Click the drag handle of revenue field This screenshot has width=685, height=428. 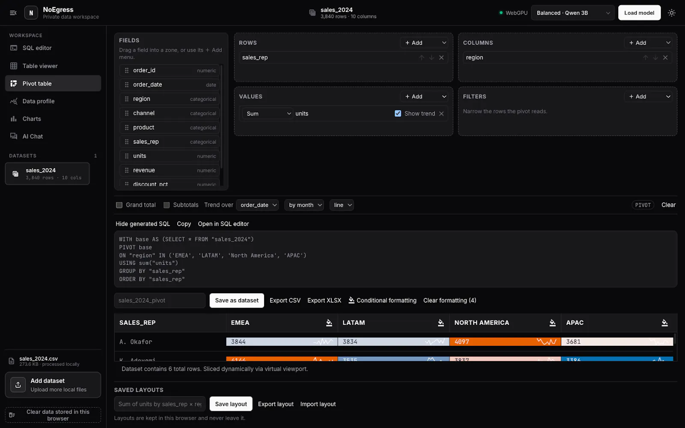tap(127, 170)
